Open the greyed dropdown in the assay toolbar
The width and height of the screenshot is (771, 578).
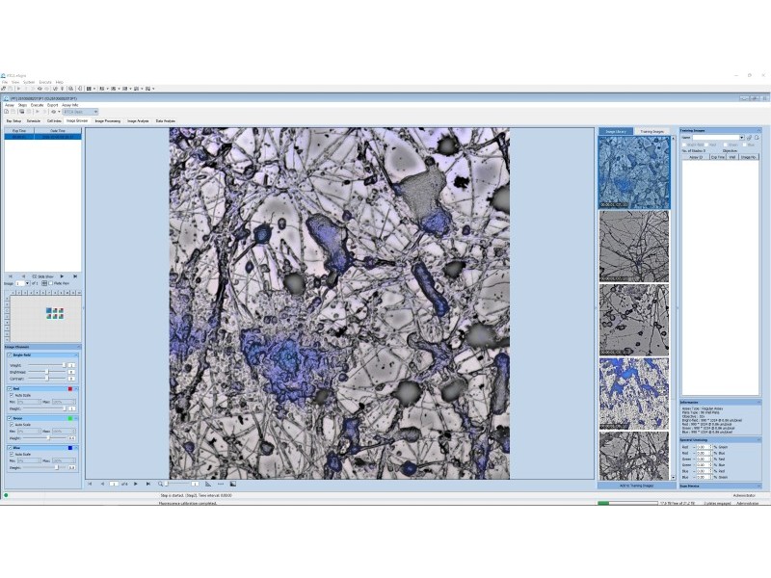click(81, 112)
